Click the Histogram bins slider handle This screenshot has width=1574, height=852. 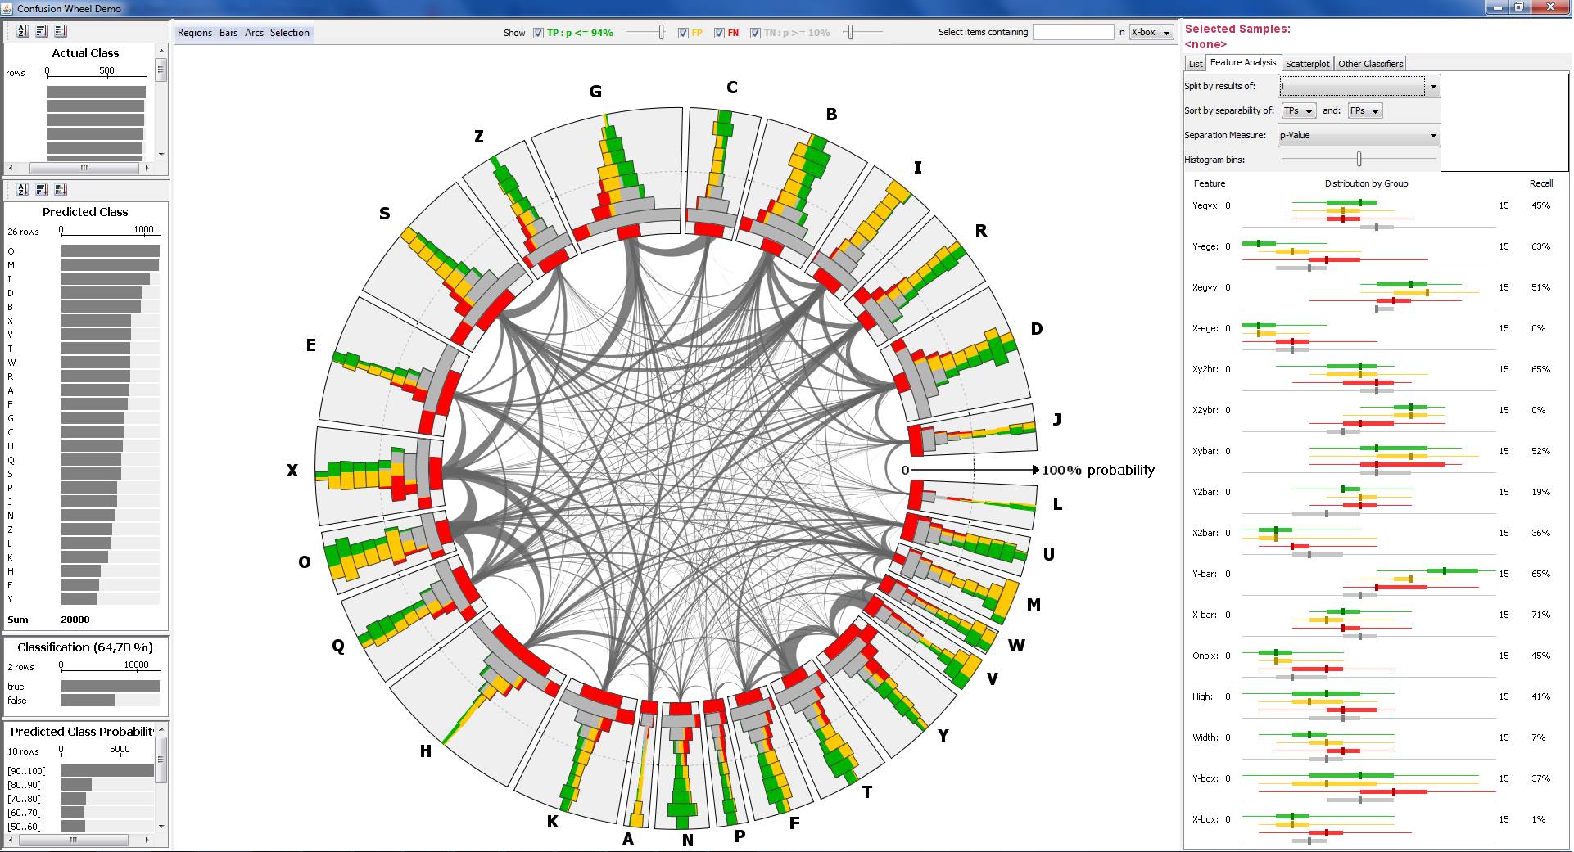click(x=1359, y=159)
